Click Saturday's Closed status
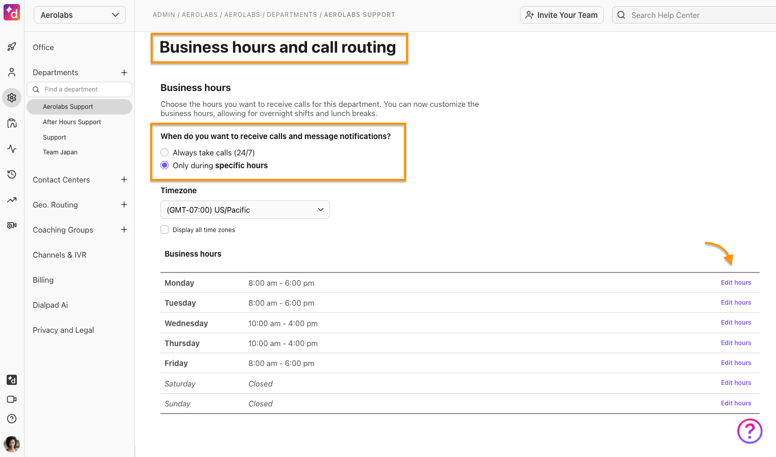This screenshot has width=776, height=457. (x=261, y=383)
